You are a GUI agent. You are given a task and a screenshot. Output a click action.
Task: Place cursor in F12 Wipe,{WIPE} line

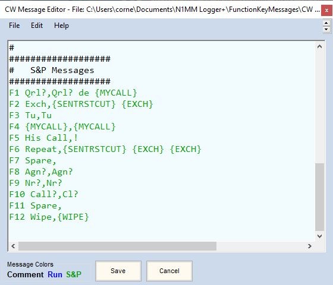click(x=49, y=217)
